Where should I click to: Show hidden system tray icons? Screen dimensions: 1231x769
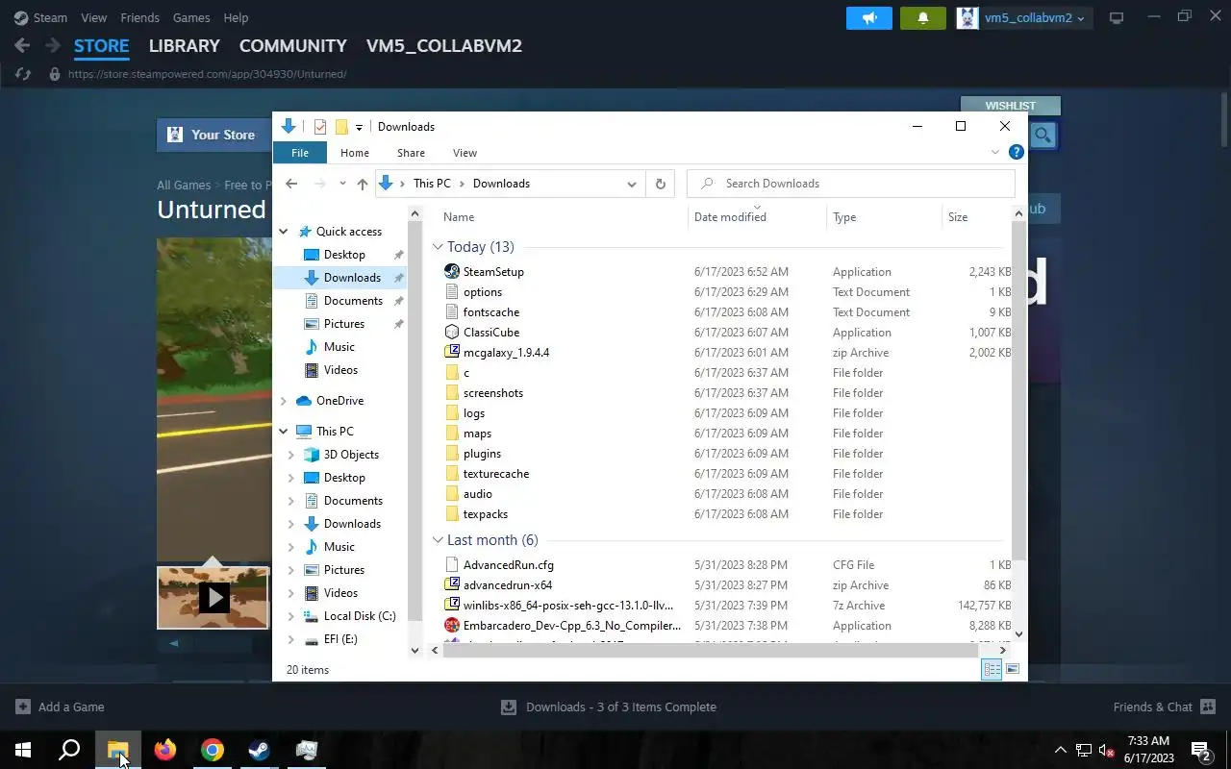tap(1061, 750)
